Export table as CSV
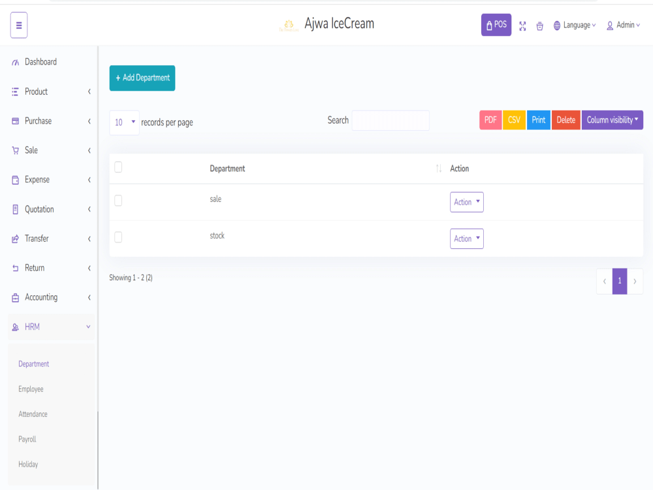Image resolution: width=653 pixels, height=490 pixels. [x=515, y=120]
